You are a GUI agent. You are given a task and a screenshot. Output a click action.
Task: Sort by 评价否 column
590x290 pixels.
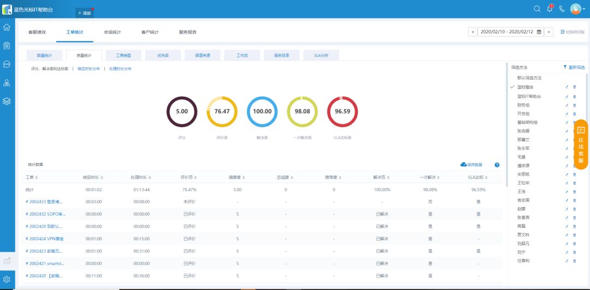coord(189,177)
